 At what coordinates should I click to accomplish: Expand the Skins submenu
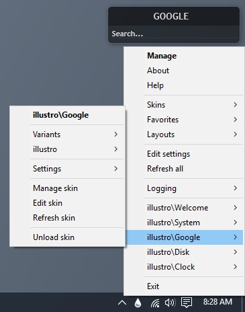(x=184, y=105)
